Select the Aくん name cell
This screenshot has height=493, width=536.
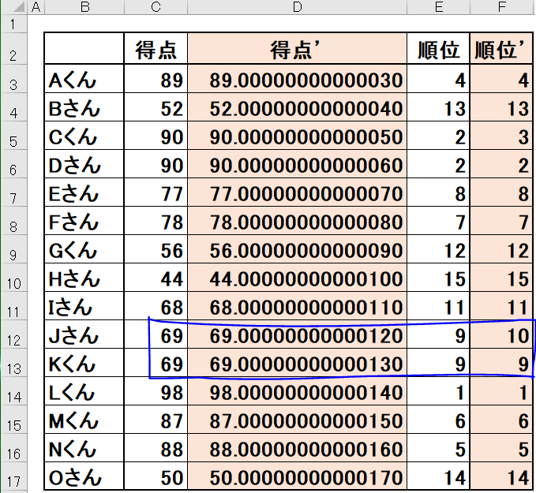84,79
